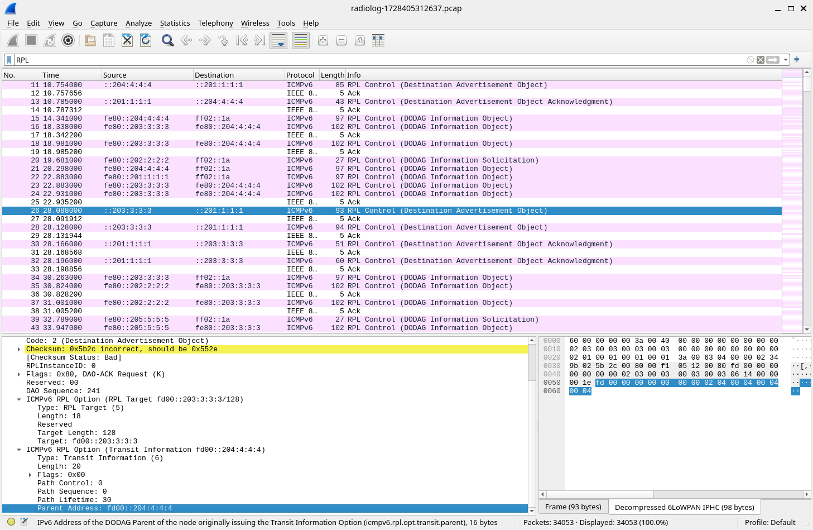Image resolution: width=813 pixels, height=530 pixels.
Task: Open the Tools menu
Action: tap(286, 23)
